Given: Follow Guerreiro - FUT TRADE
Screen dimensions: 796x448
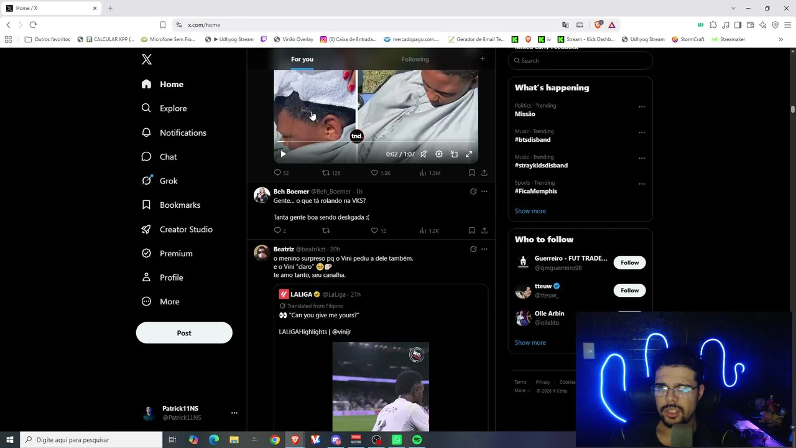Looking at the screenshot, I should coord(629,263).
